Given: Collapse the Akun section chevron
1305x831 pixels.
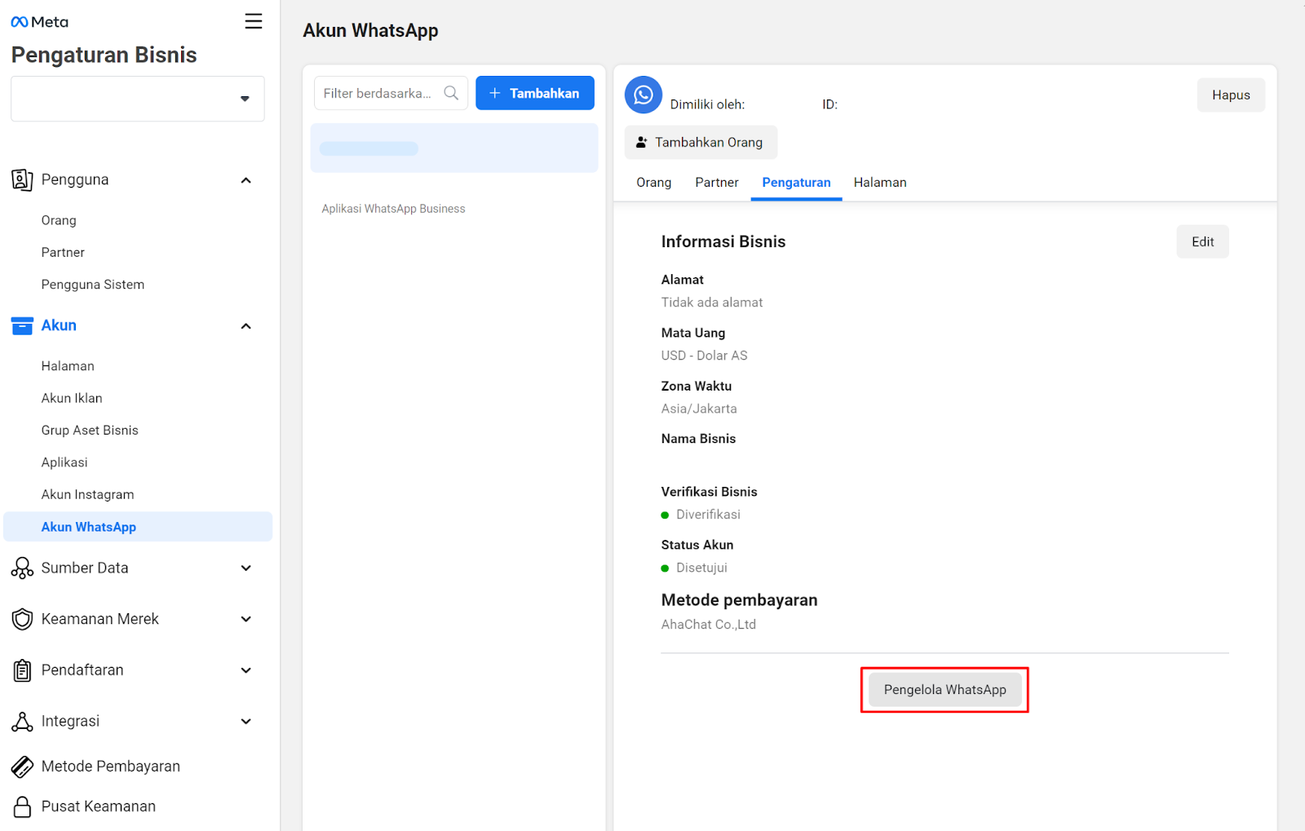Looking at the screenshot, I should 246,326.
